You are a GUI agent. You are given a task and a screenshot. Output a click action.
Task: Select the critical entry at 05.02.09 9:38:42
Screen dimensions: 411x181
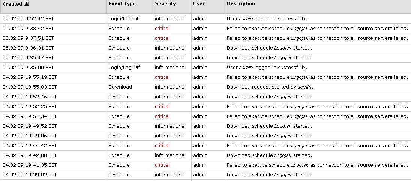click(162, 28)
